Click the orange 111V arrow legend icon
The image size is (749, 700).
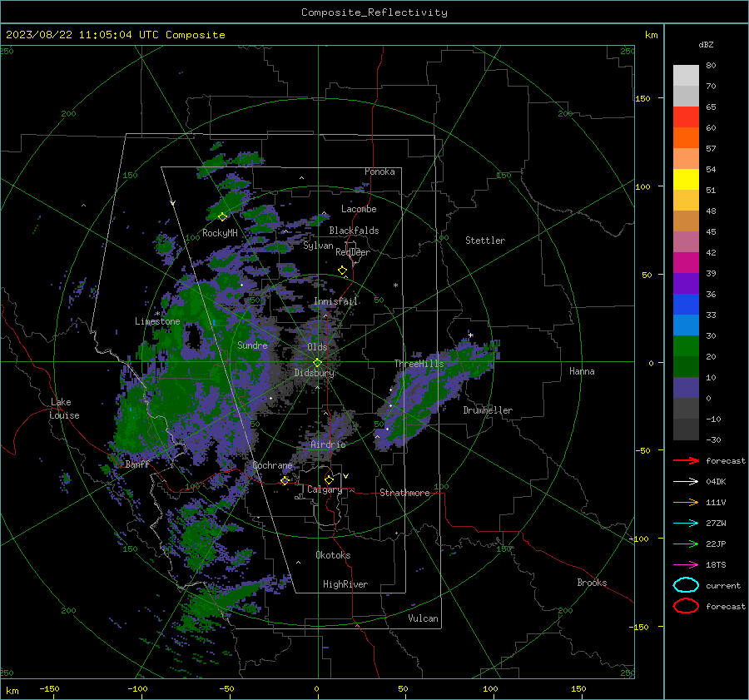tap(686, 502)
